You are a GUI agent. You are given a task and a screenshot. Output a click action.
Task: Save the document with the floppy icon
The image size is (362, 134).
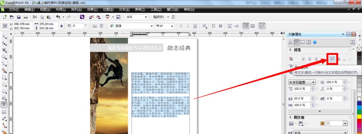[19, 17]
